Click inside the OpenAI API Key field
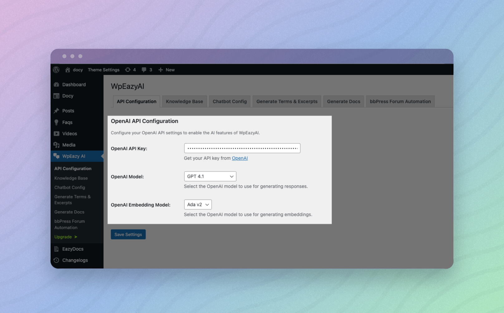Viewport: 504px width, 313px height. point(242,148)
